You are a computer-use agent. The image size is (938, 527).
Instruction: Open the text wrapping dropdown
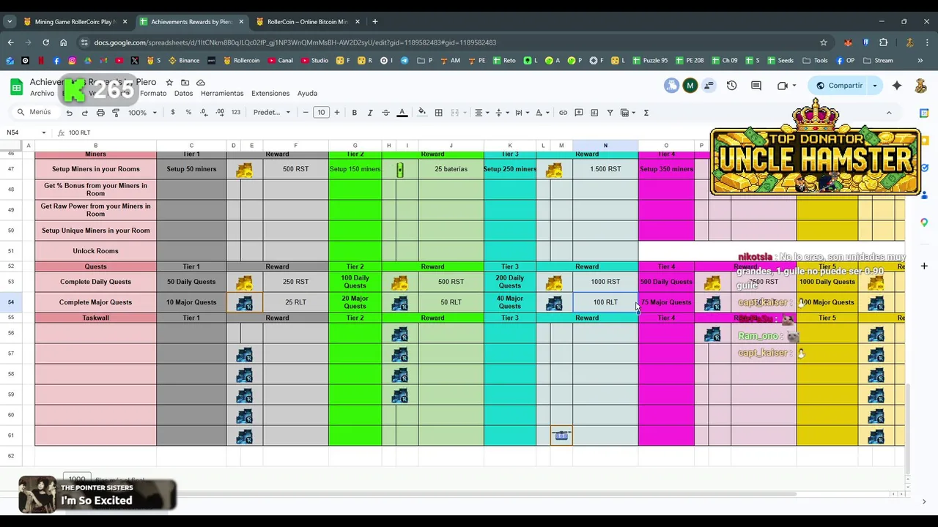pos(522,113)
